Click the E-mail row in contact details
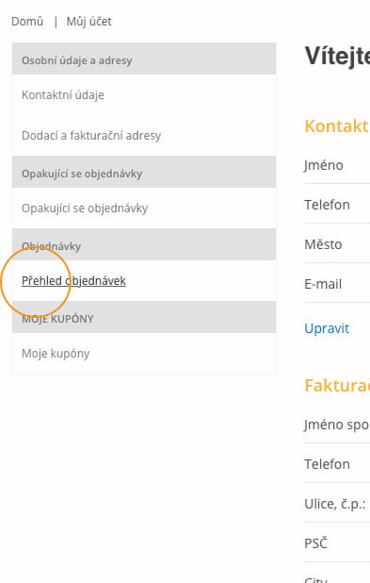The height and width of the screenshot is (583, 370). [337, 284]
